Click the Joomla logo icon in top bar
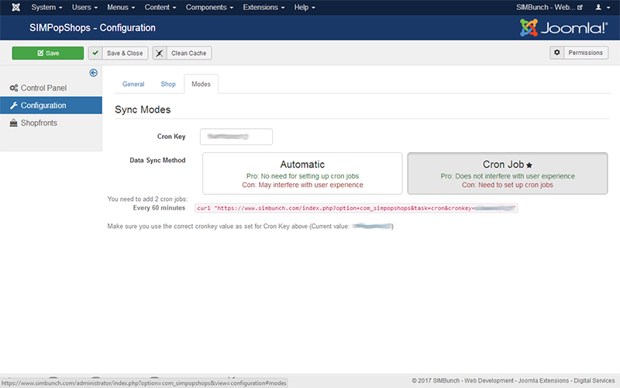620x388 pixels. (x=15, y=7)
